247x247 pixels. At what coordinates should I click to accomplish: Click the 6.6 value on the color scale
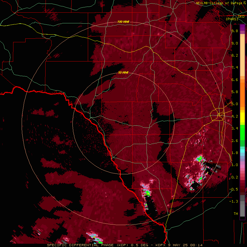pos(235,80)
